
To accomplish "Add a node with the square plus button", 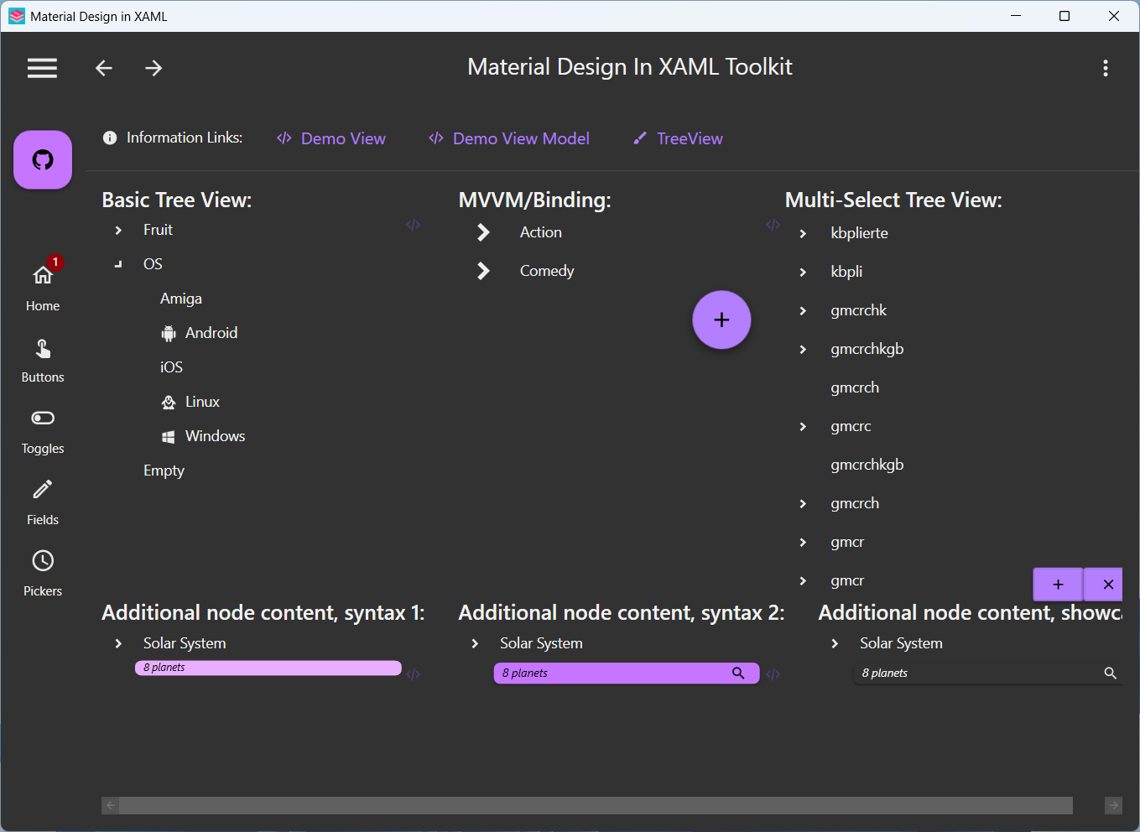I will [x=1058, y=585].
